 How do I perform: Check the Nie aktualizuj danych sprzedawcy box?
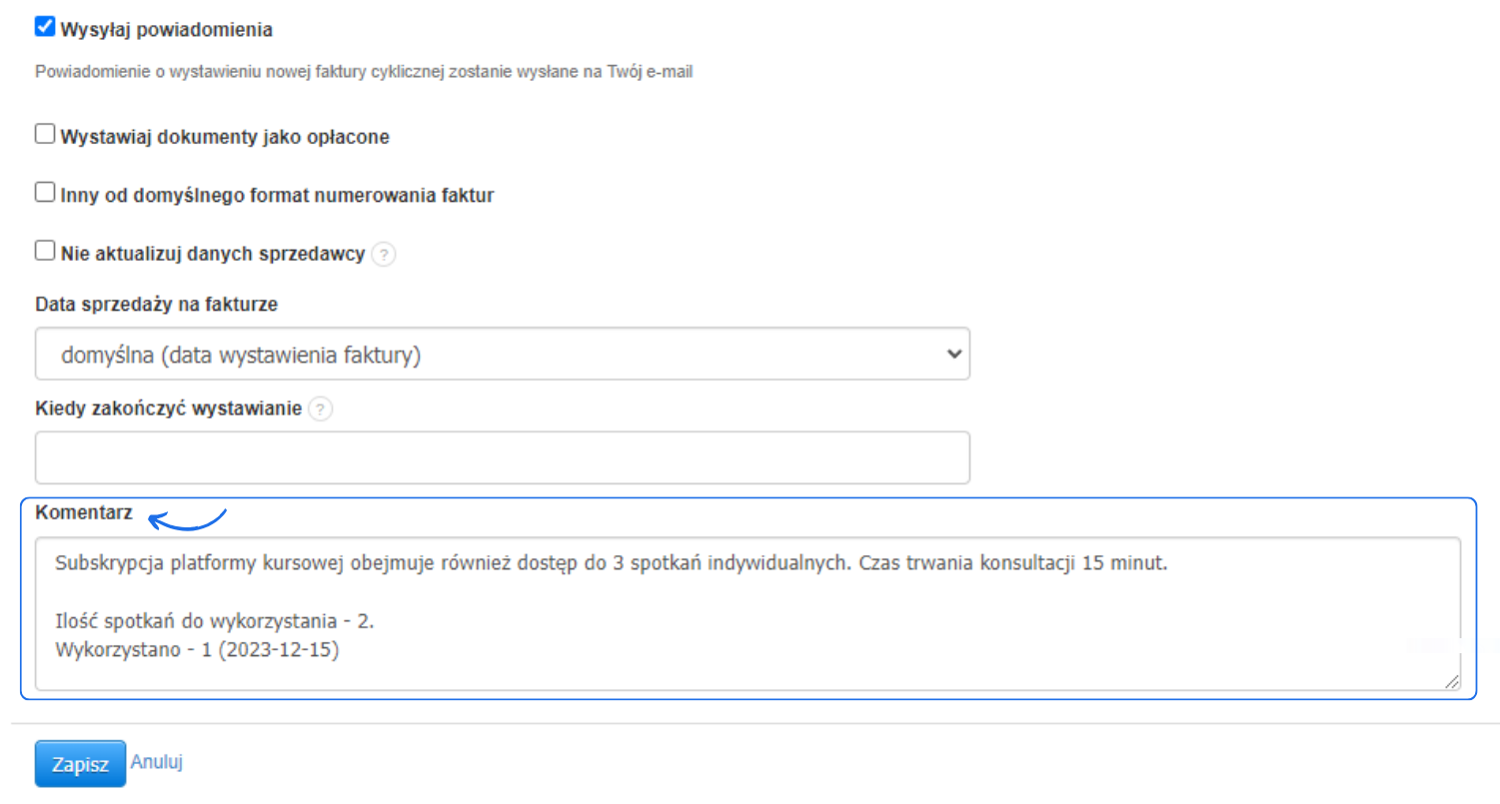click(x=44, y=252)
